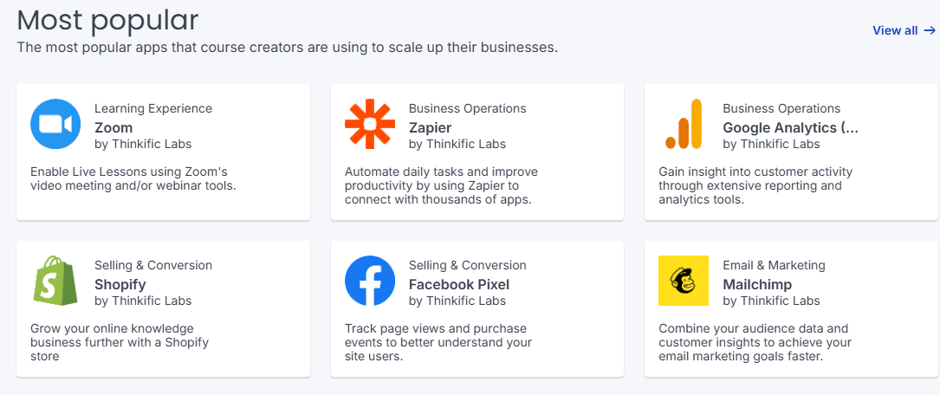Viewport: 940px width, 395px height.
Task: Open the Mailchimp app title
Action: [757, 284]
